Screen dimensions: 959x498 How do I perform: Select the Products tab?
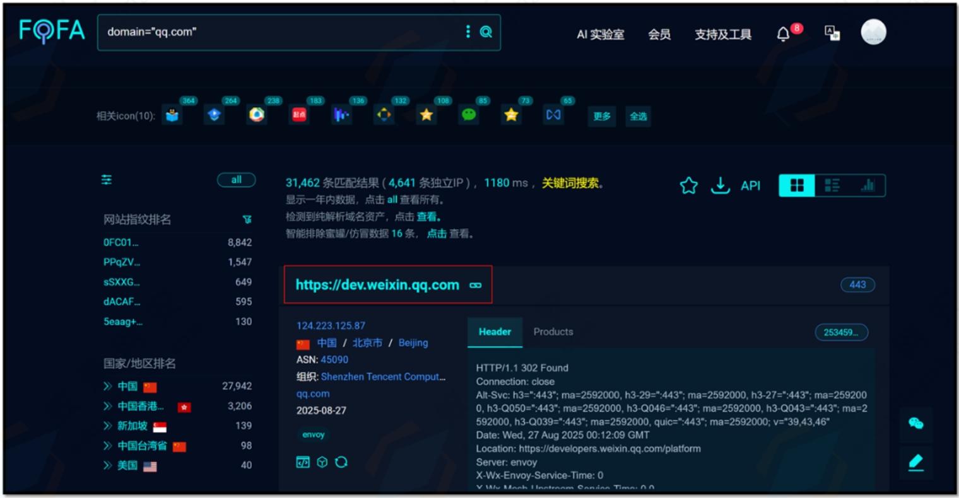[553, 332]
